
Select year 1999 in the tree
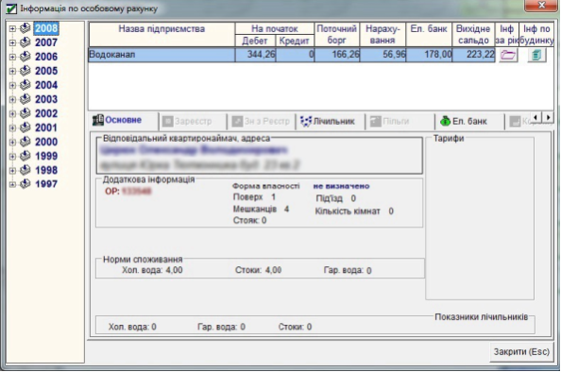46,156
